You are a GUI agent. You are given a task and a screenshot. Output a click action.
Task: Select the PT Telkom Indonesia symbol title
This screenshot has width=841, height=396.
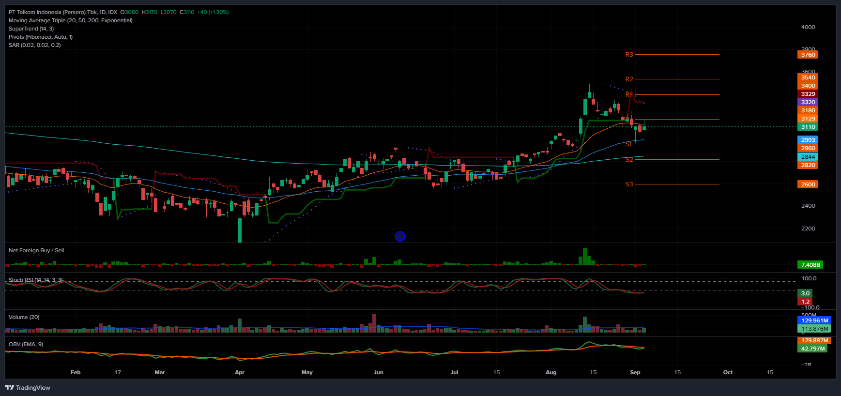pyautogui.click(x=63, y=12)
